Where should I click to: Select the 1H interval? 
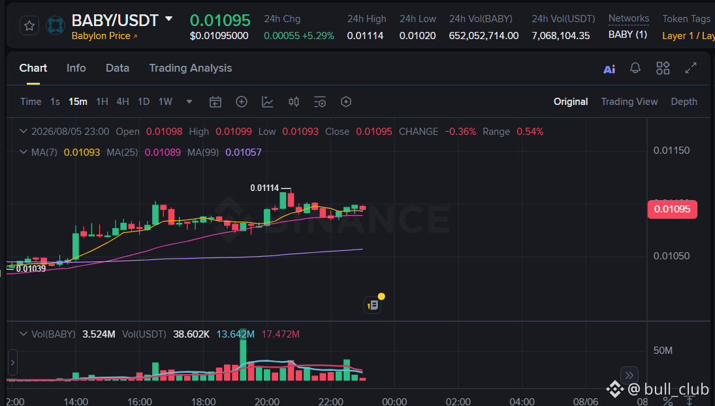(102, 102)
